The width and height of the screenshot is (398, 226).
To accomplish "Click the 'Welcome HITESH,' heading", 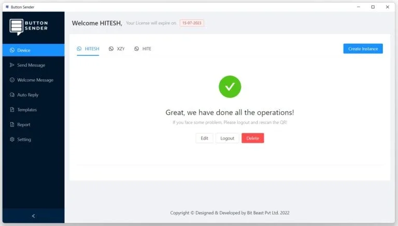I will coord(97,23).
